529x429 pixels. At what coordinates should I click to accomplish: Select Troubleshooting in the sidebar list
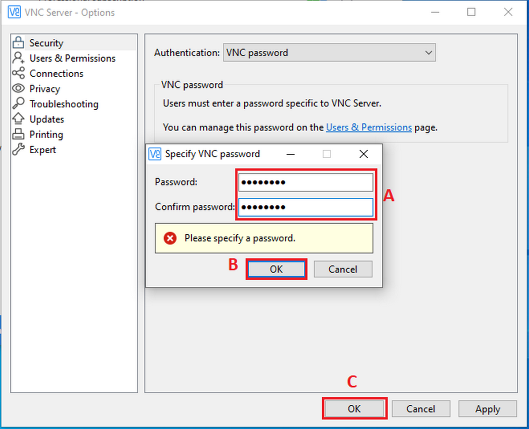(x=64, y=104)
